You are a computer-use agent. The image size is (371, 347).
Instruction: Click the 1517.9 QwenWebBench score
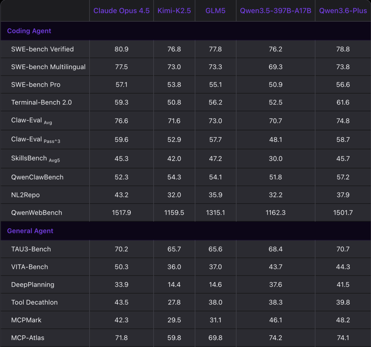pos(121,213)
